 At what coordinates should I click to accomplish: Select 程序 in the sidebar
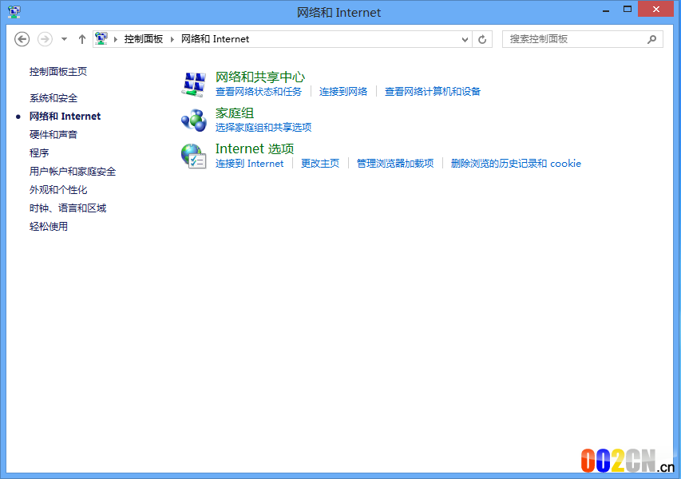(x=39, y=152)
